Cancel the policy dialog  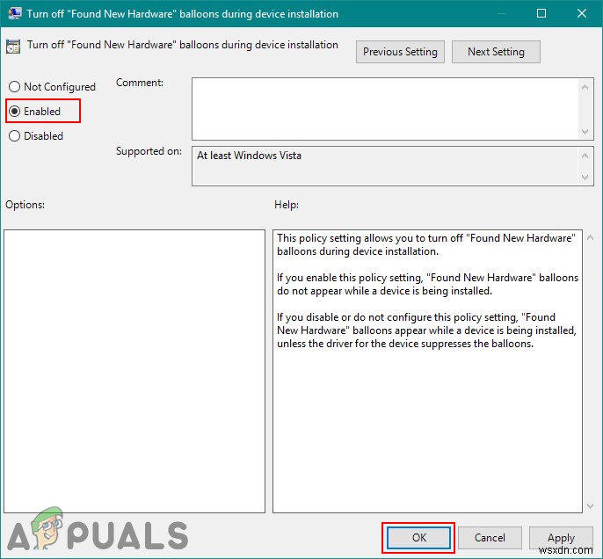[x=490, y=538]
